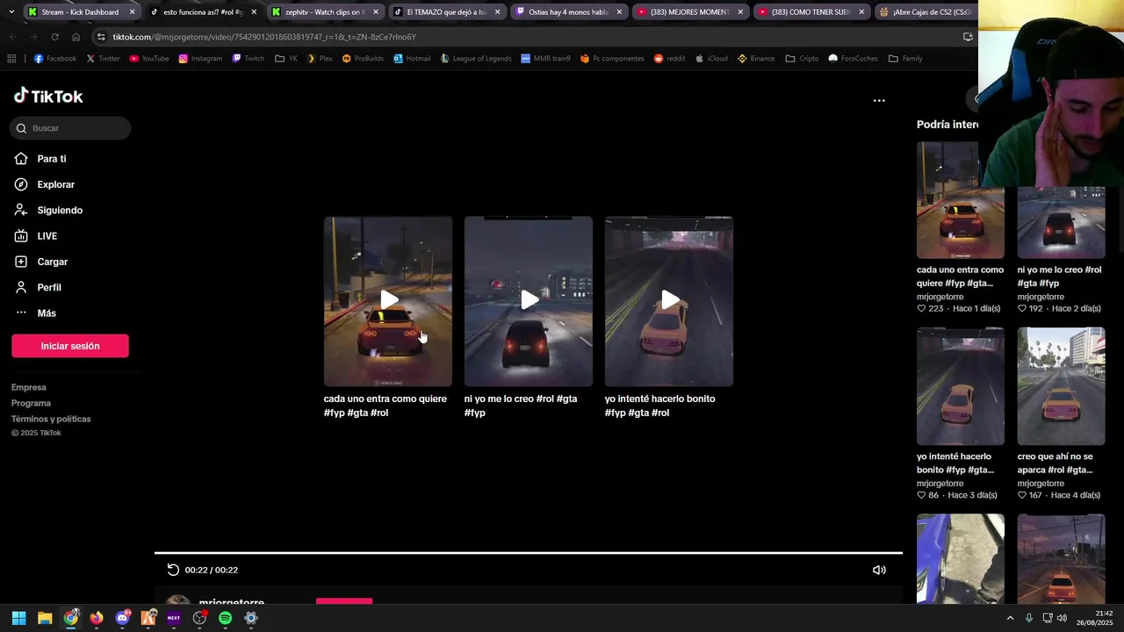Viewport: 1124px width, 632px height.
Task: Switch to COMO TENER SUERTE YouTube tab
Action: [x=811, y=12]
